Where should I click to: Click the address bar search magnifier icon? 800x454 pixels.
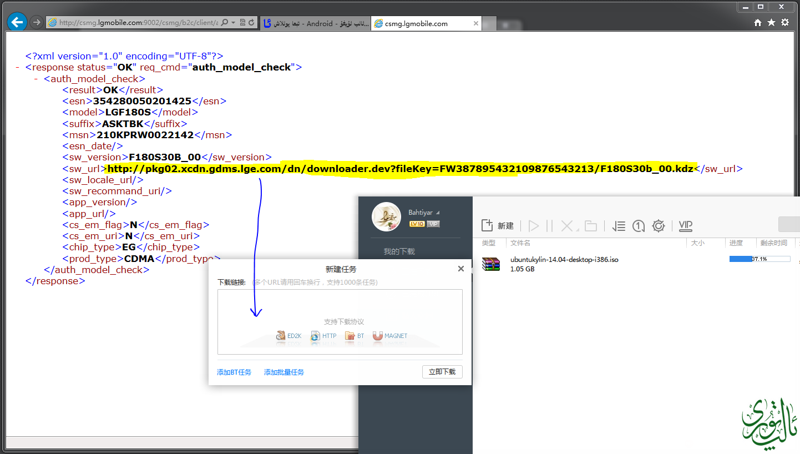click(225, 23)
